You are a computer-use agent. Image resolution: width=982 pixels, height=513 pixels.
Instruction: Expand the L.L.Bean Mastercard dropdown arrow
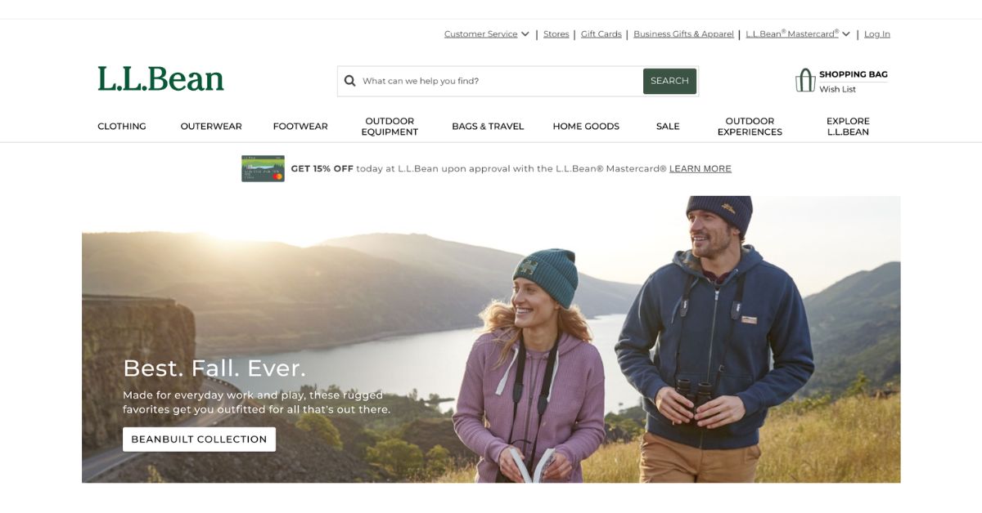846,34
